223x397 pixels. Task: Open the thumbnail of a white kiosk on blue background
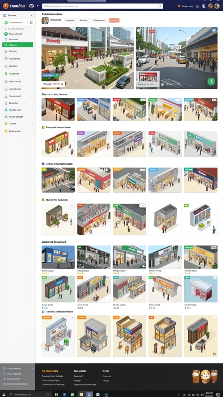coord(201,289)
